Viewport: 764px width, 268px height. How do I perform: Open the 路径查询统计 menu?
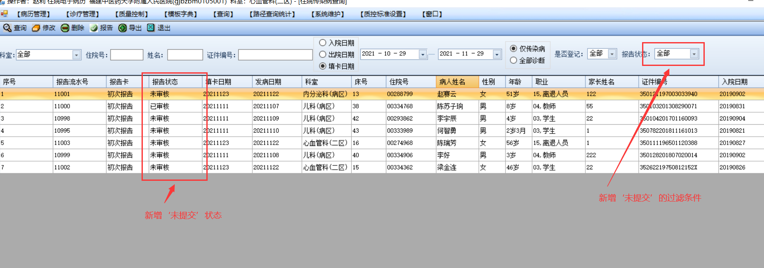pyautogui.click(x=272, y=14)
